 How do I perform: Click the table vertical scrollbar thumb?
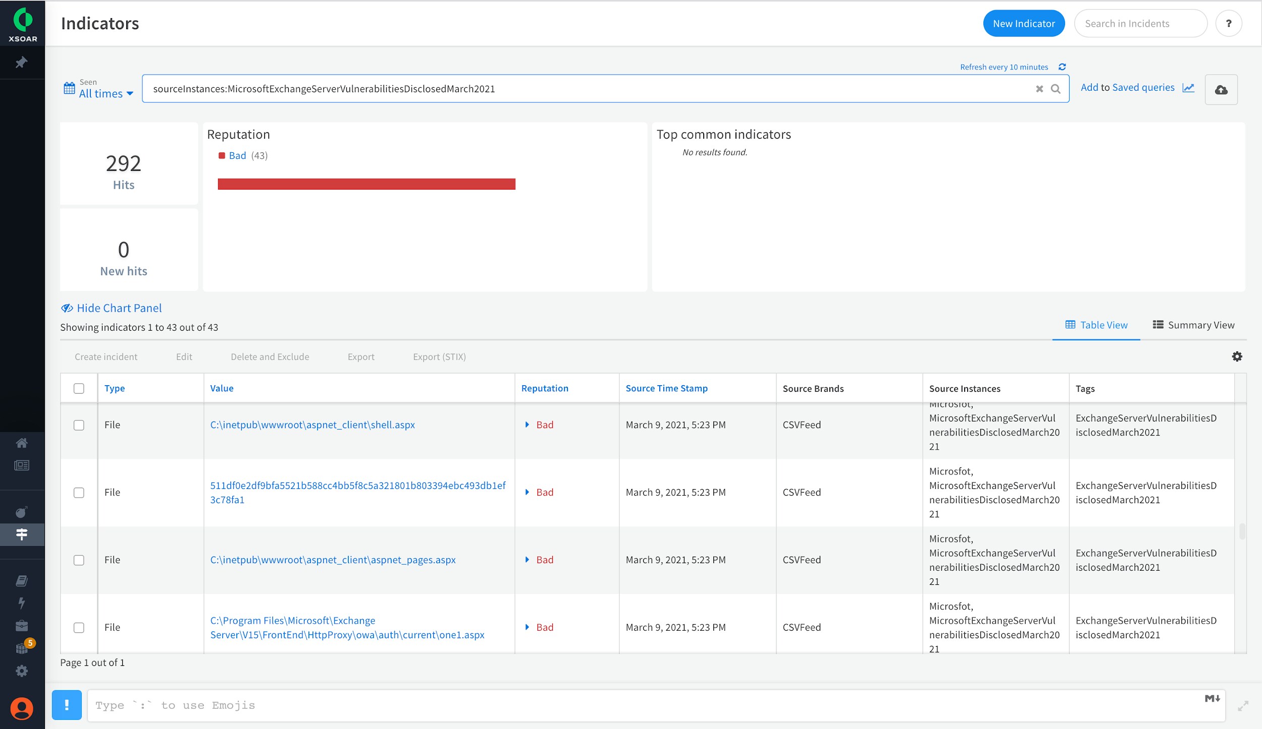[x=1242, y=531]
